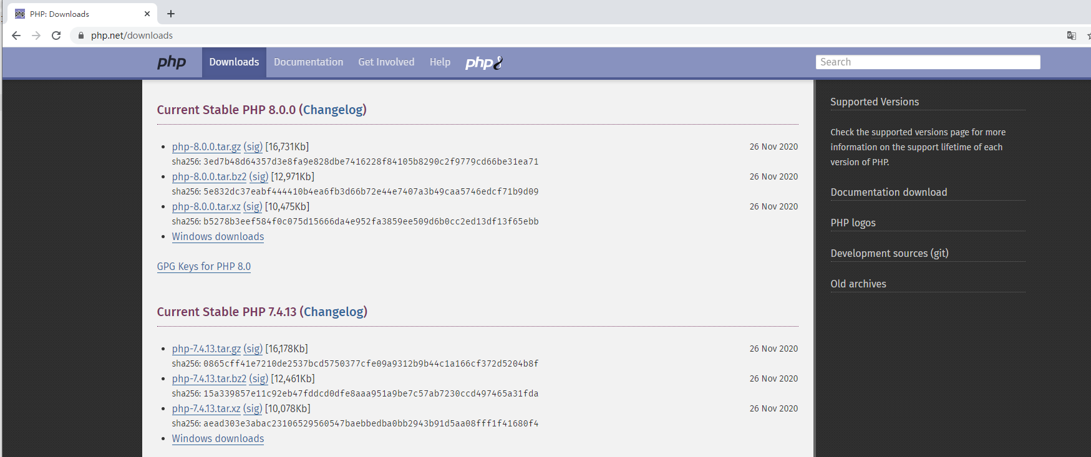Click date beside php-8.0.0.tar.gz
This screenshot has width=1091, height=457.
point(773,147)
